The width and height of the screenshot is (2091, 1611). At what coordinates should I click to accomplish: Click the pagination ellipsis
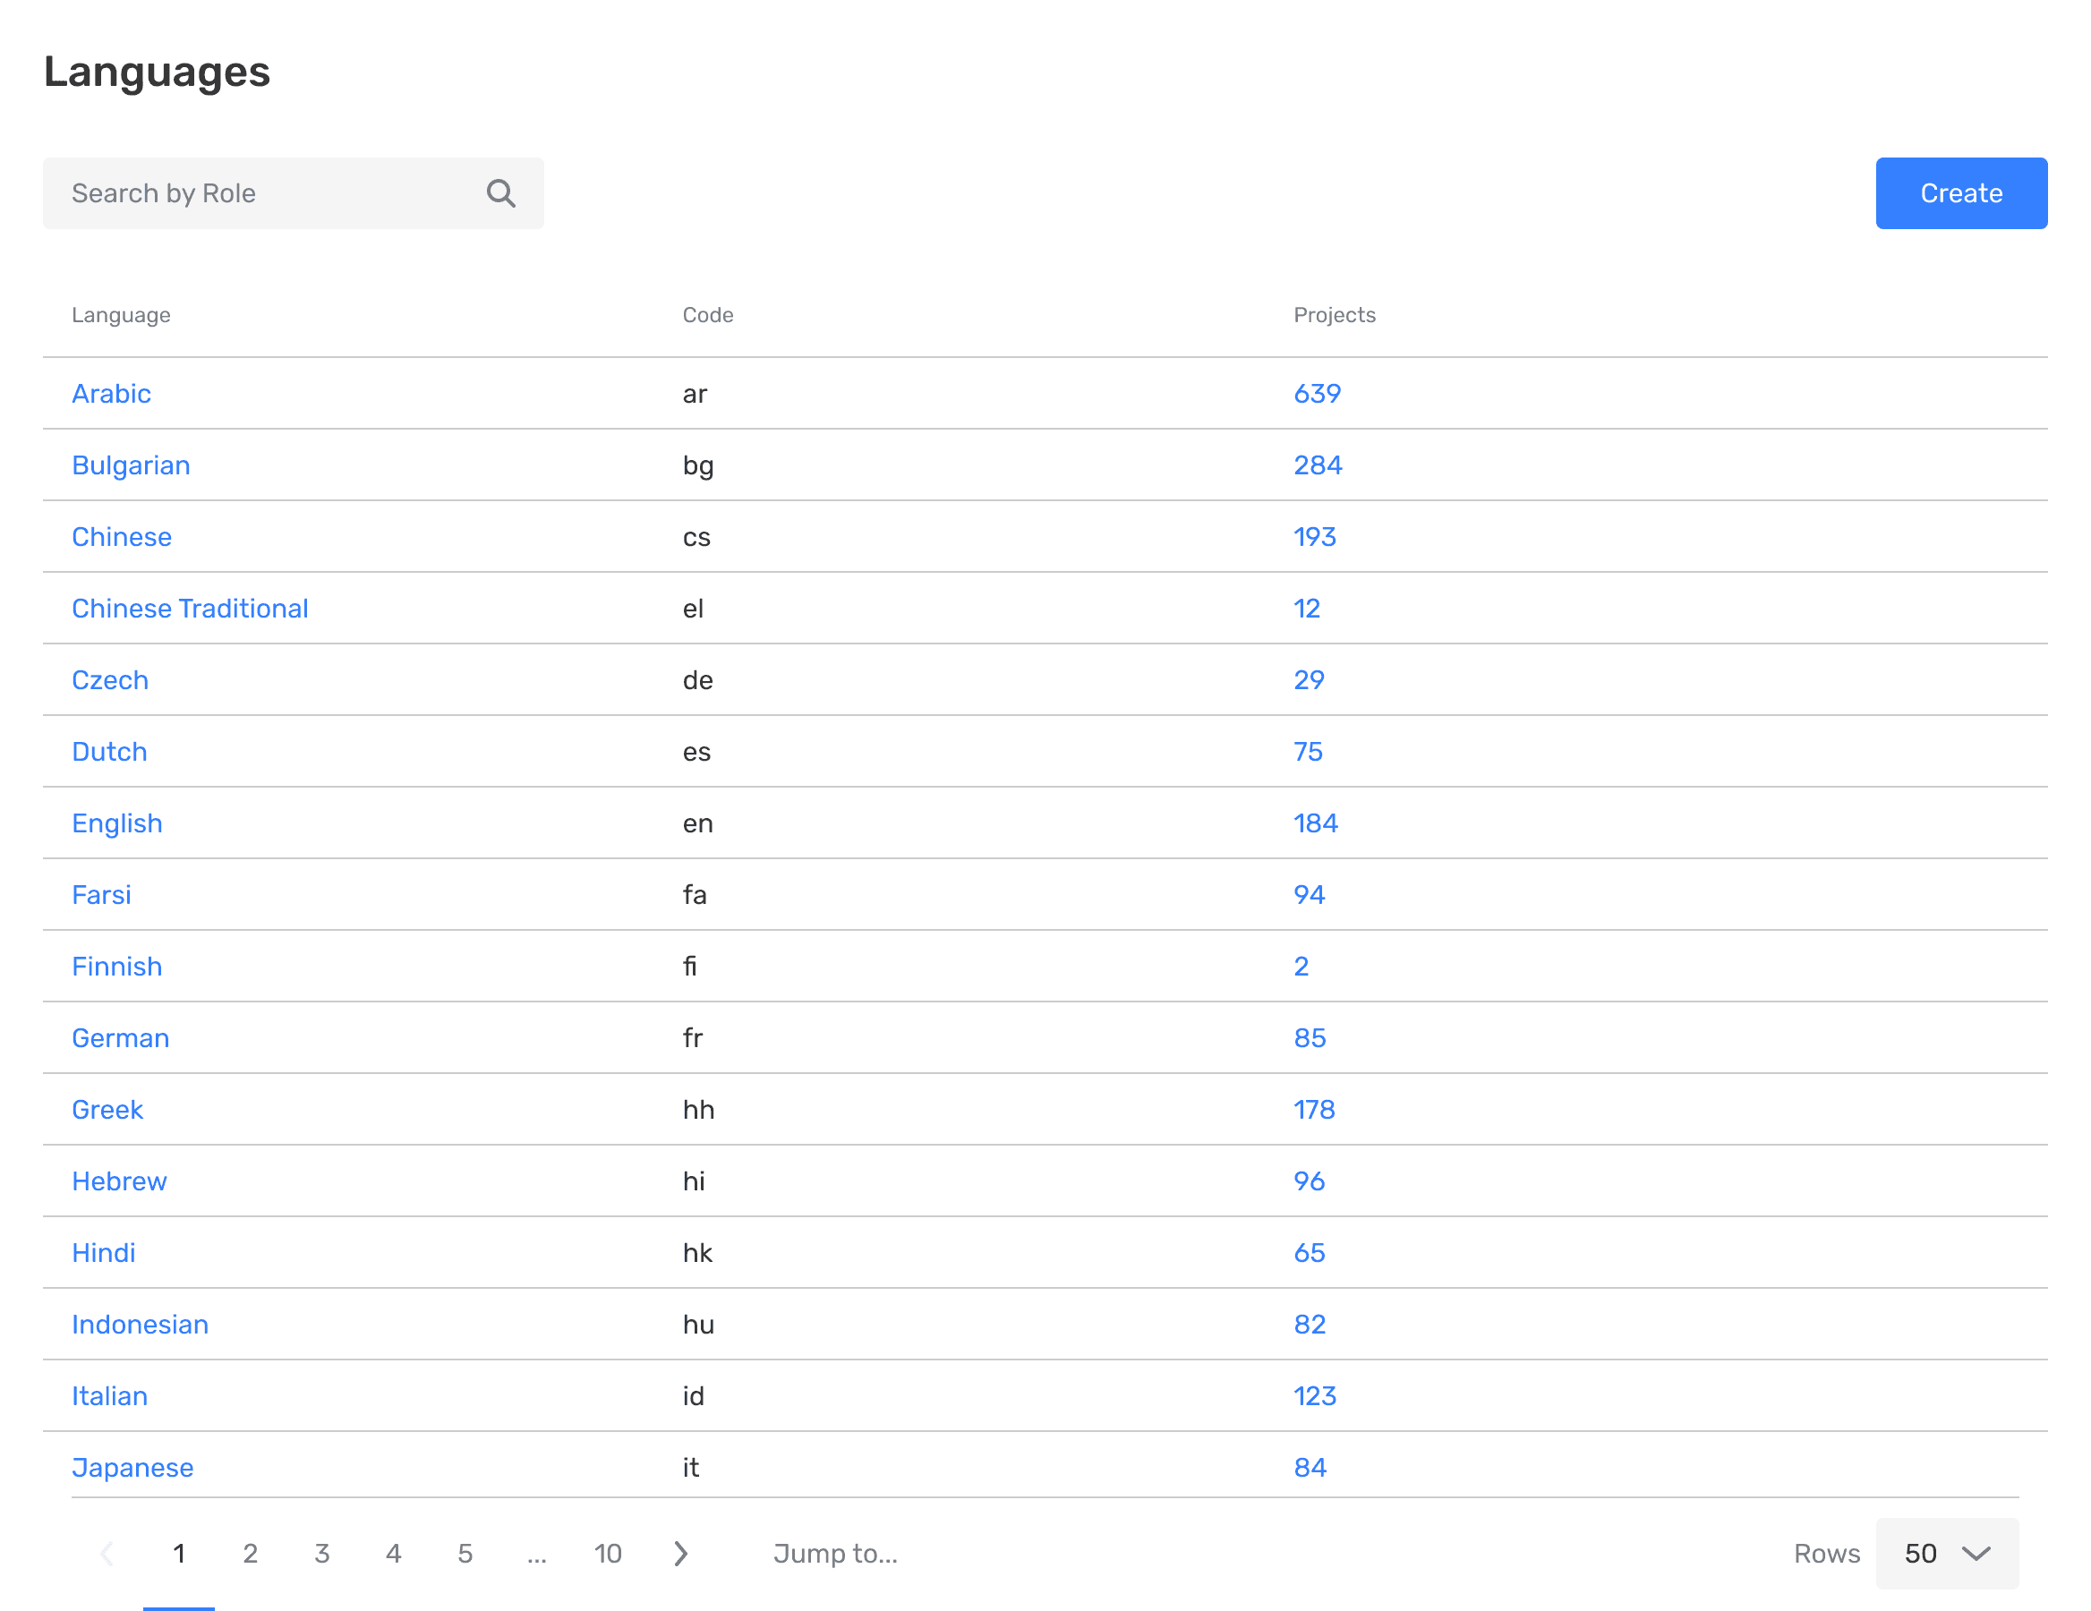tap(536, 1553)
